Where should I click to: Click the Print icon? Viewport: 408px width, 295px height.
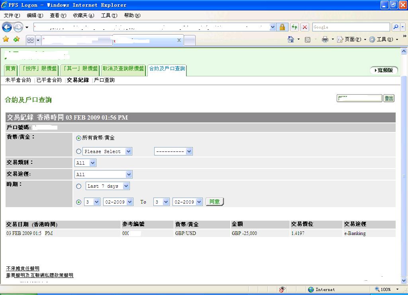point(325,39)
